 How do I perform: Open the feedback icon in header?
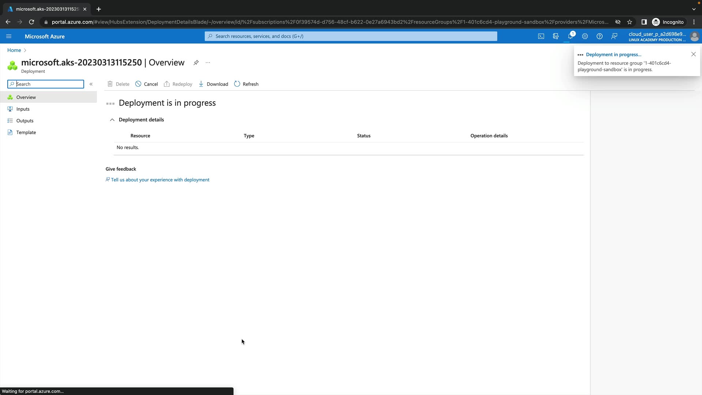coord(614,36)
